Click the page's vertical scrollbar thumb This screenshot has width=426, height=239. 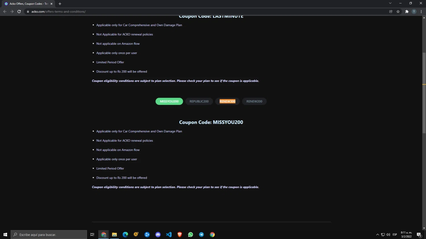[424, 93]
